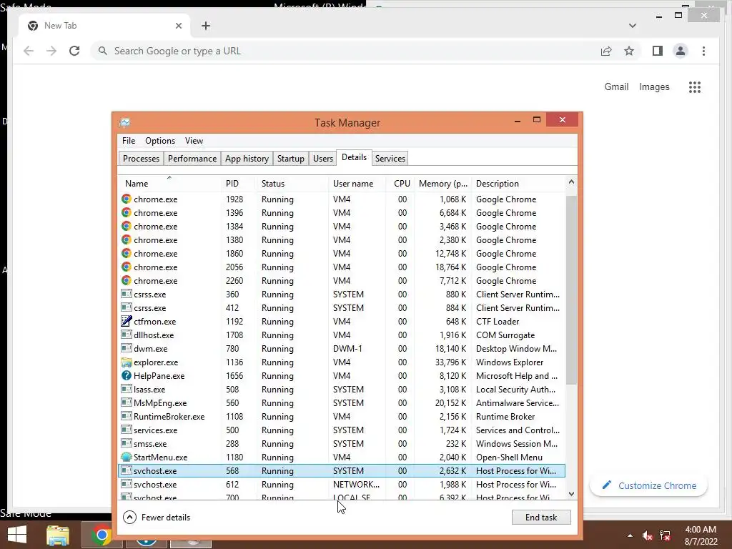Select the RuntimeBroker.exe process row
Screen dimensions: 732x549
click(342, 417)
